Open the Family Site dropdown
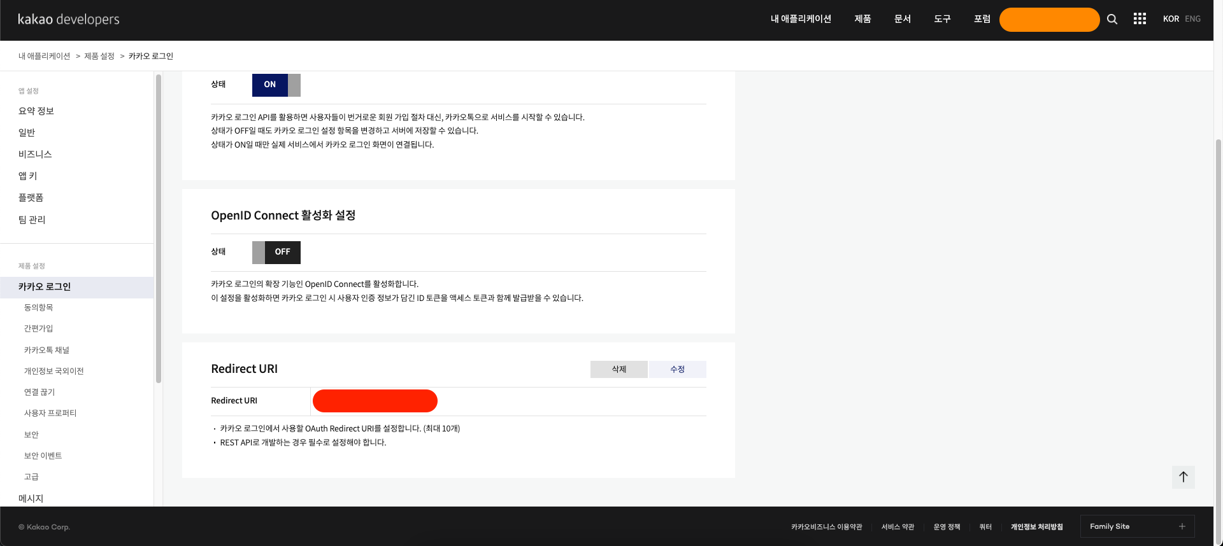 pyautogui.click(x=1137, y=526)
